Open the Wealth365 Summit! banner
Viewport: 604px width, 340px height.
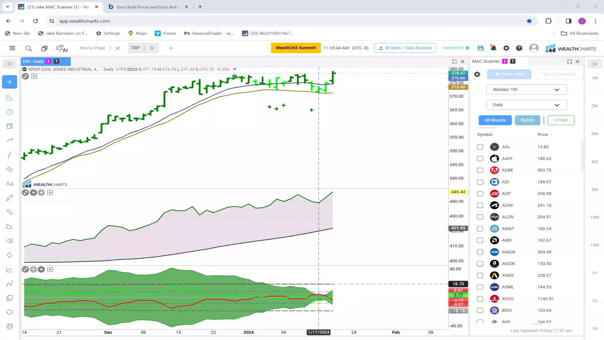tap(296, 48)
